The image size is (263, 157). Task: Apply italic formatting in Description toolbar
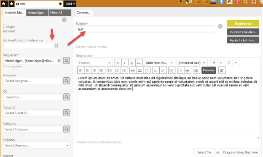(x=125, y=63)
